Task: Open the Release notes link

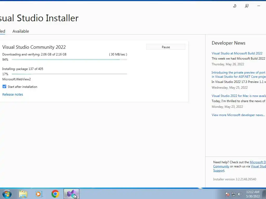Action: coord(13,94)
